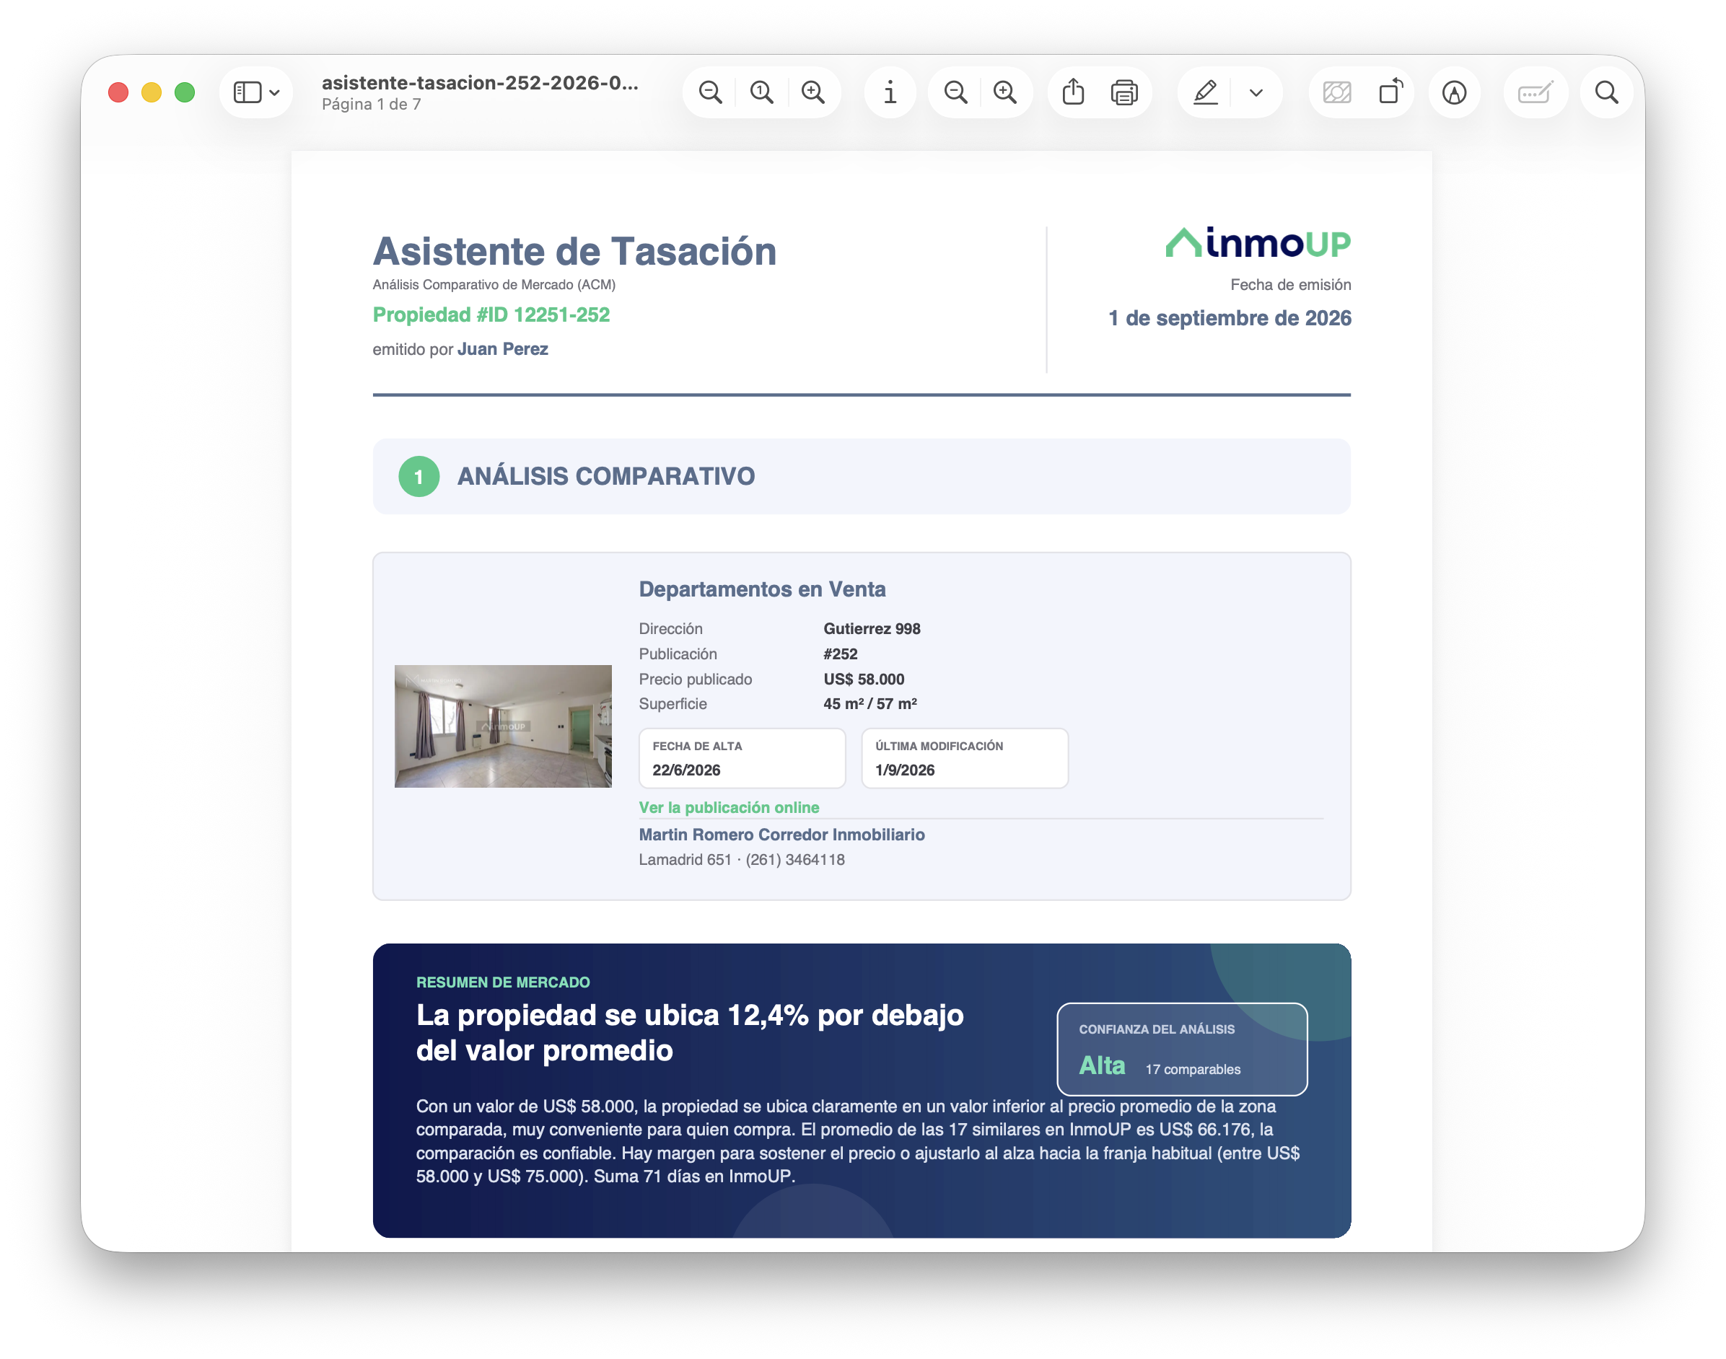Image resolution: width=1726 pixels, height=1359 pixels.
Task: Click the property interior photo thumbnail
Action: coord(503,726)
